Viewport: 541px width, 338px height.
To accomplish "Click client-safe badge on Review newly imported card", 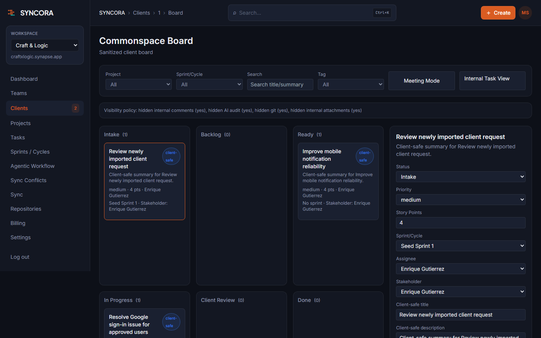I will pos(171,156).
